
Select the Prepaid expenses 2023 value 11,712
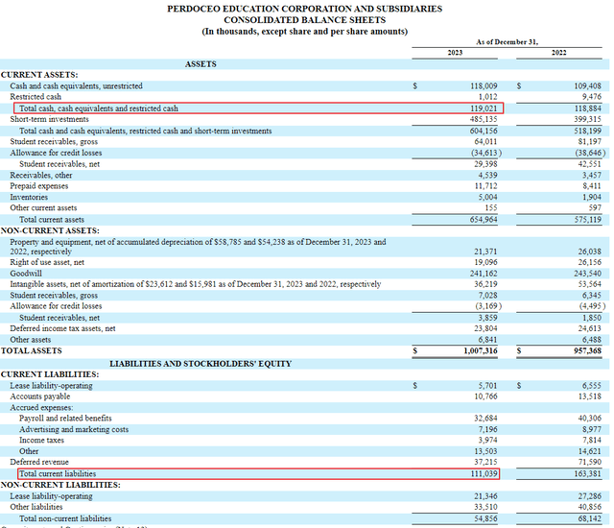click(x=486, y=186)
